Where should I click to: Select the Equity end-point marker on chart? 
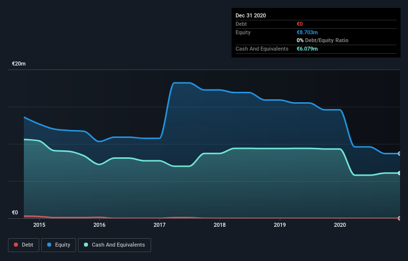coord(400,154)
